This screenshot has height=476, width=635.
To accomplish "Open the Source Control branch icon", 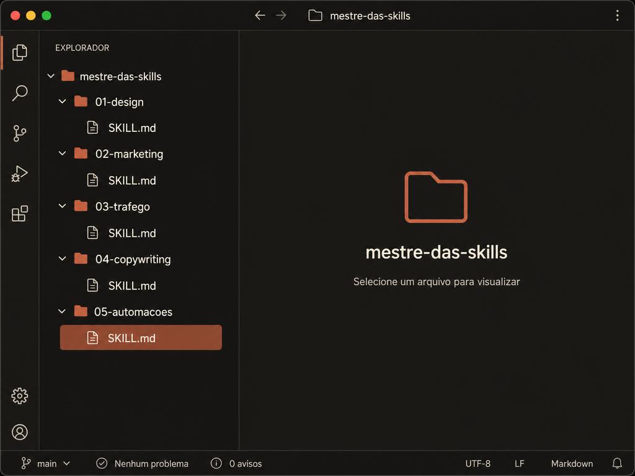I will point(19,133).
